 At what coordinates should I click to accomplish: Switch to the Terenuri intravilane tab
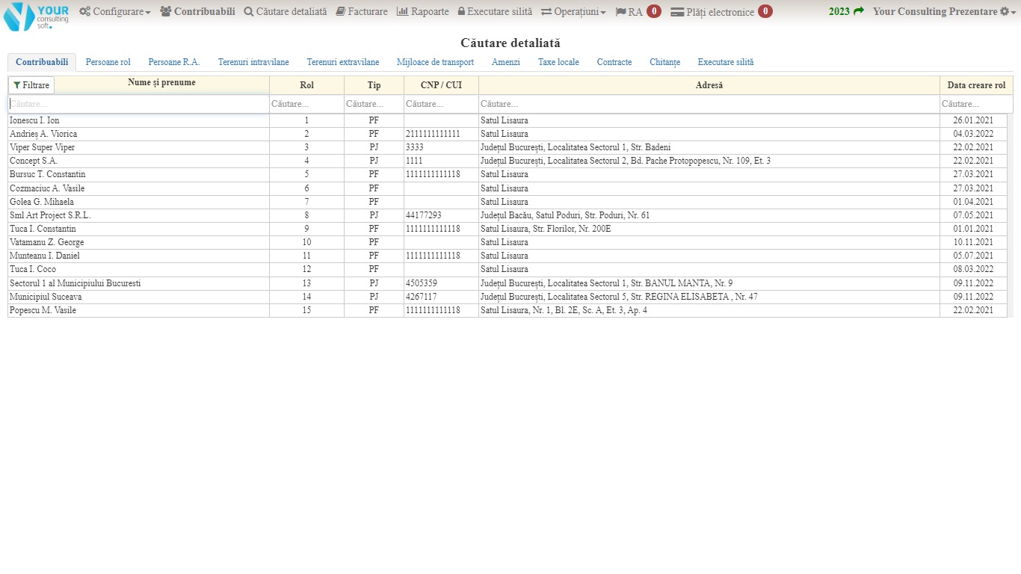coord(253,62)
